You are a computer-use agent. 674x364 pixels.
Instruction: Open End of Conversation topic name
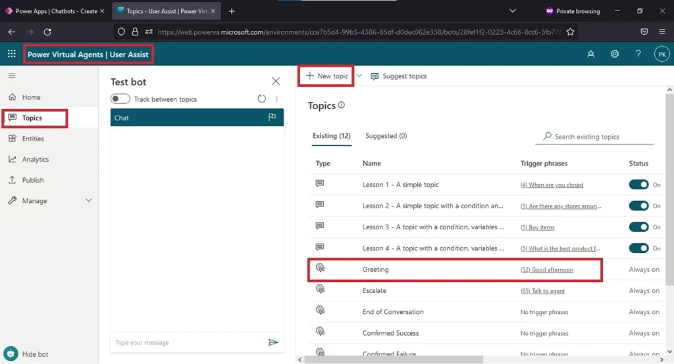pyautogui.click(x=393, y=311)
